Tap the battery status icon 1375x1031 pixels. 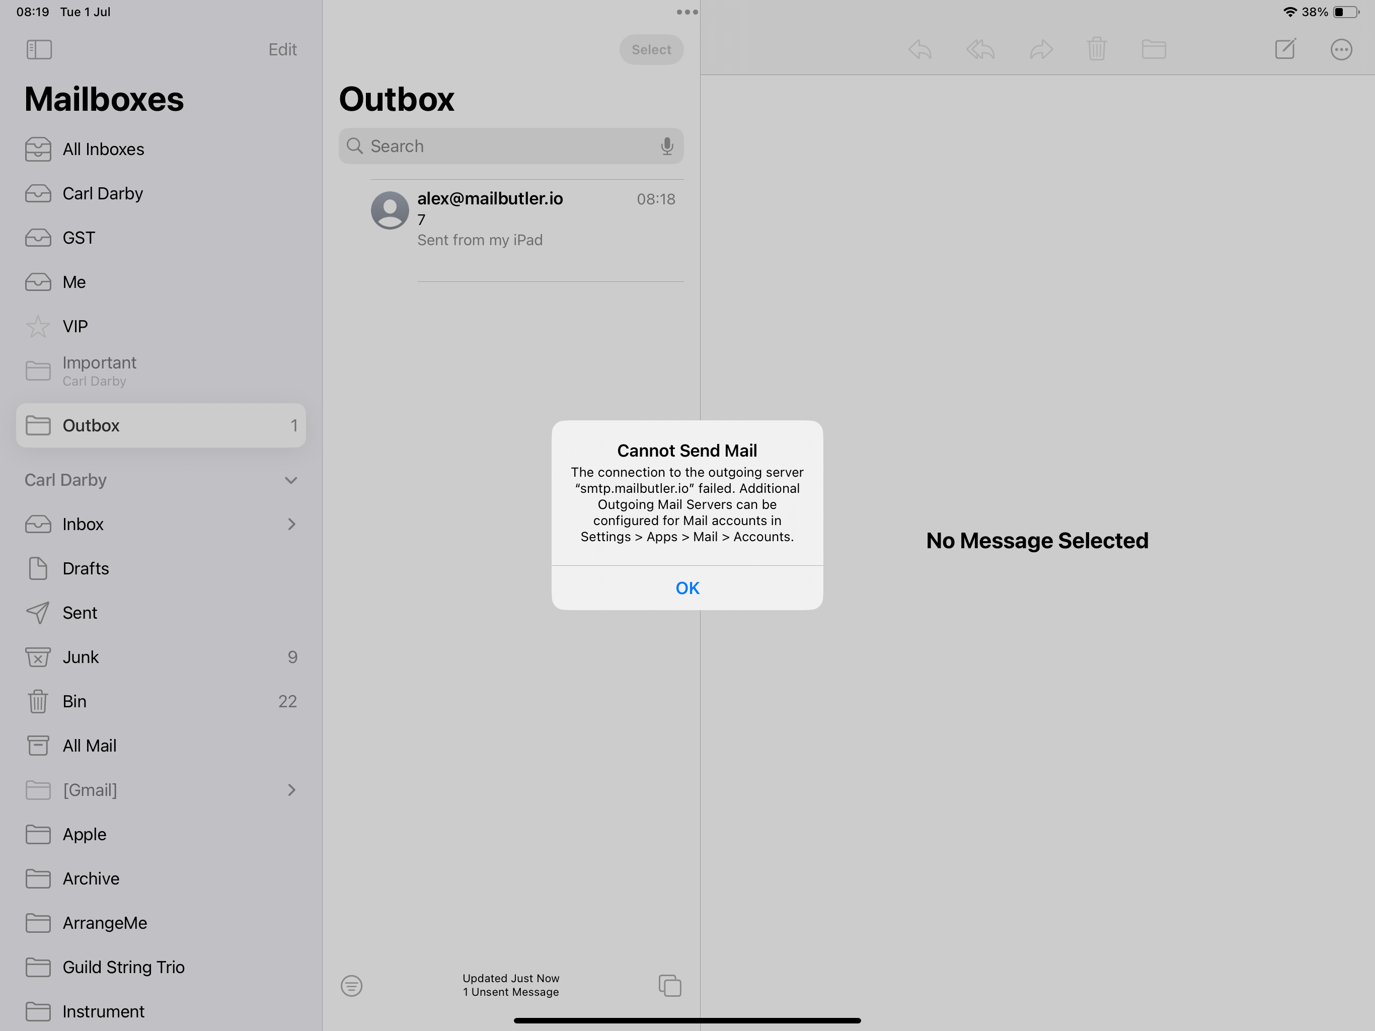pos(1346,12)
